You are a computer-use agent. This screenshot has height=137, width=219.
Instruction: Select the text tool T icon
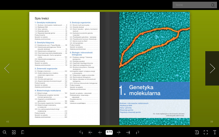tap(215, 132)
